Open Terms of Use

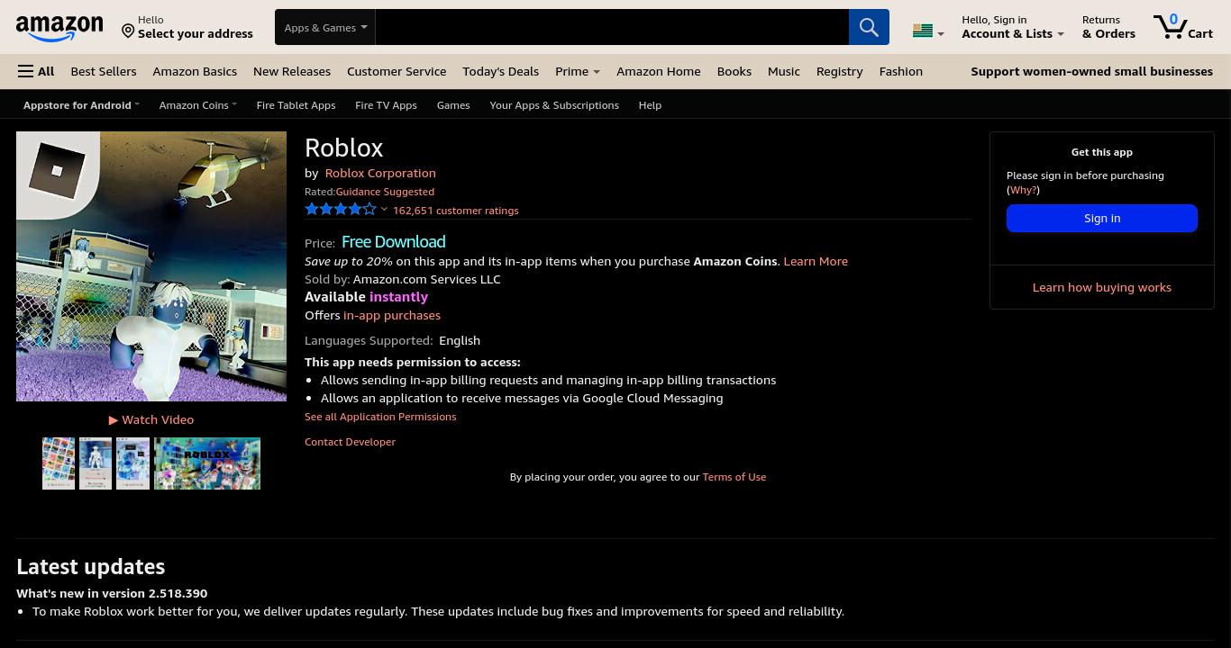734,477
